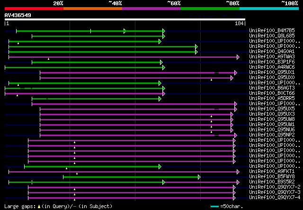Click the yellow gap marker under the Q95NU6 bar

point(212,132)
